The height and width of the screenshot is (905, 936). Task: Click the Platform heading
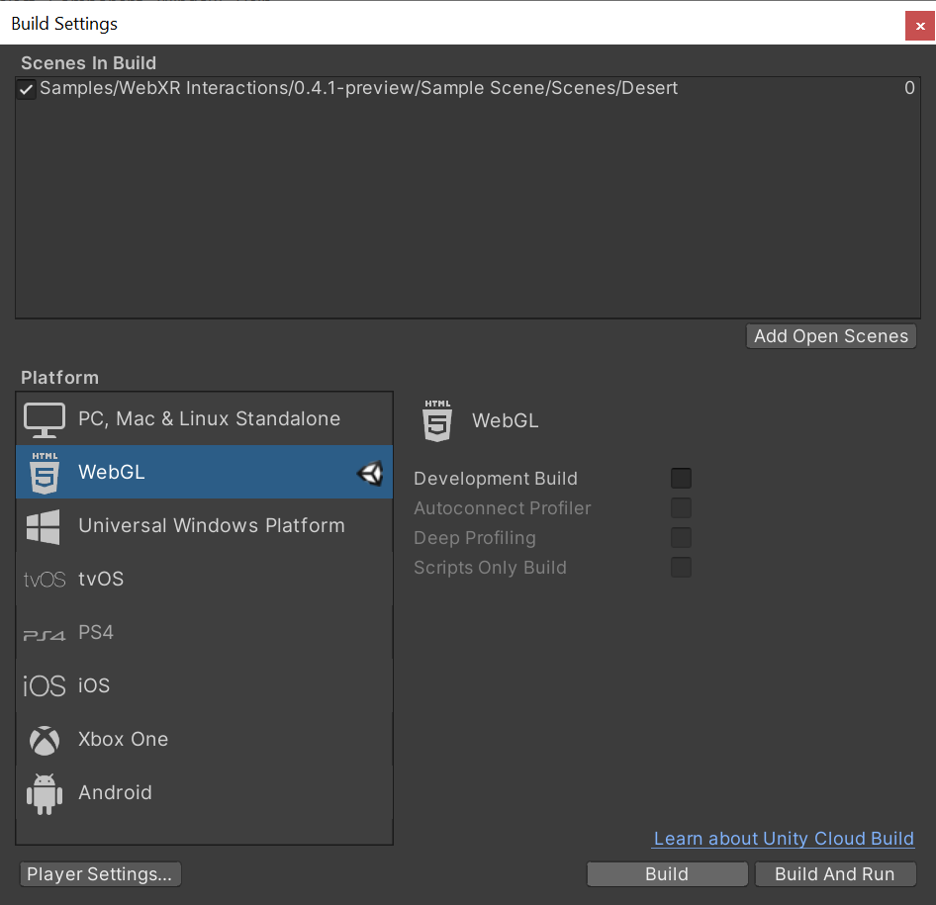[59, 378]
